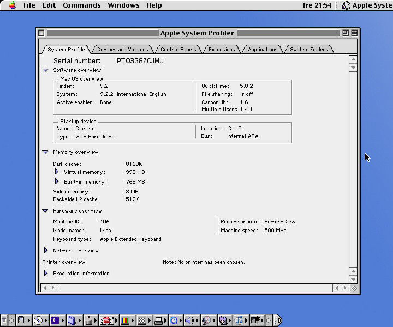Expand the Production information section
Screen dimensions: 393x327
(x=46, y=273)
